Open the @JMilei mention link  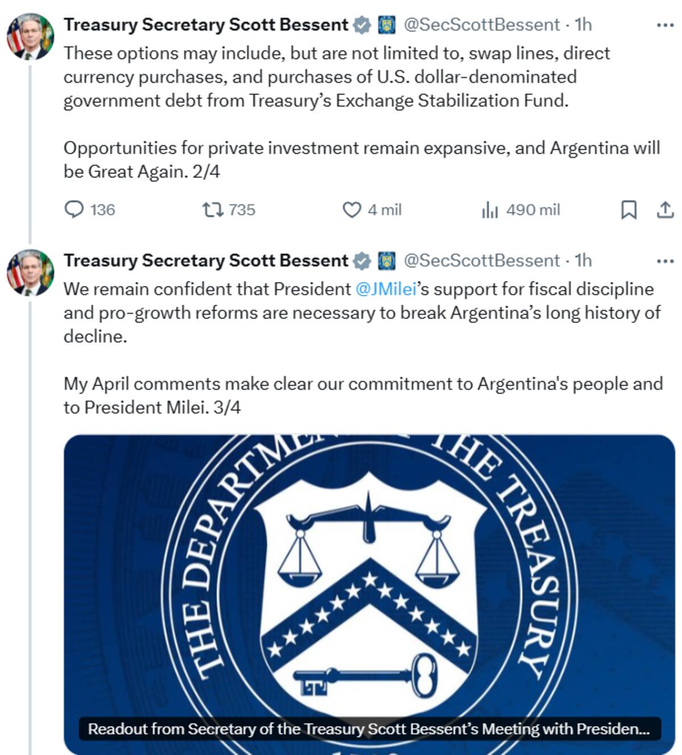386,289
